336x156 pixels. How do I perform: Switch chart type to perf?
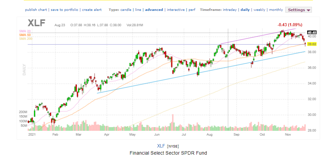192,10
